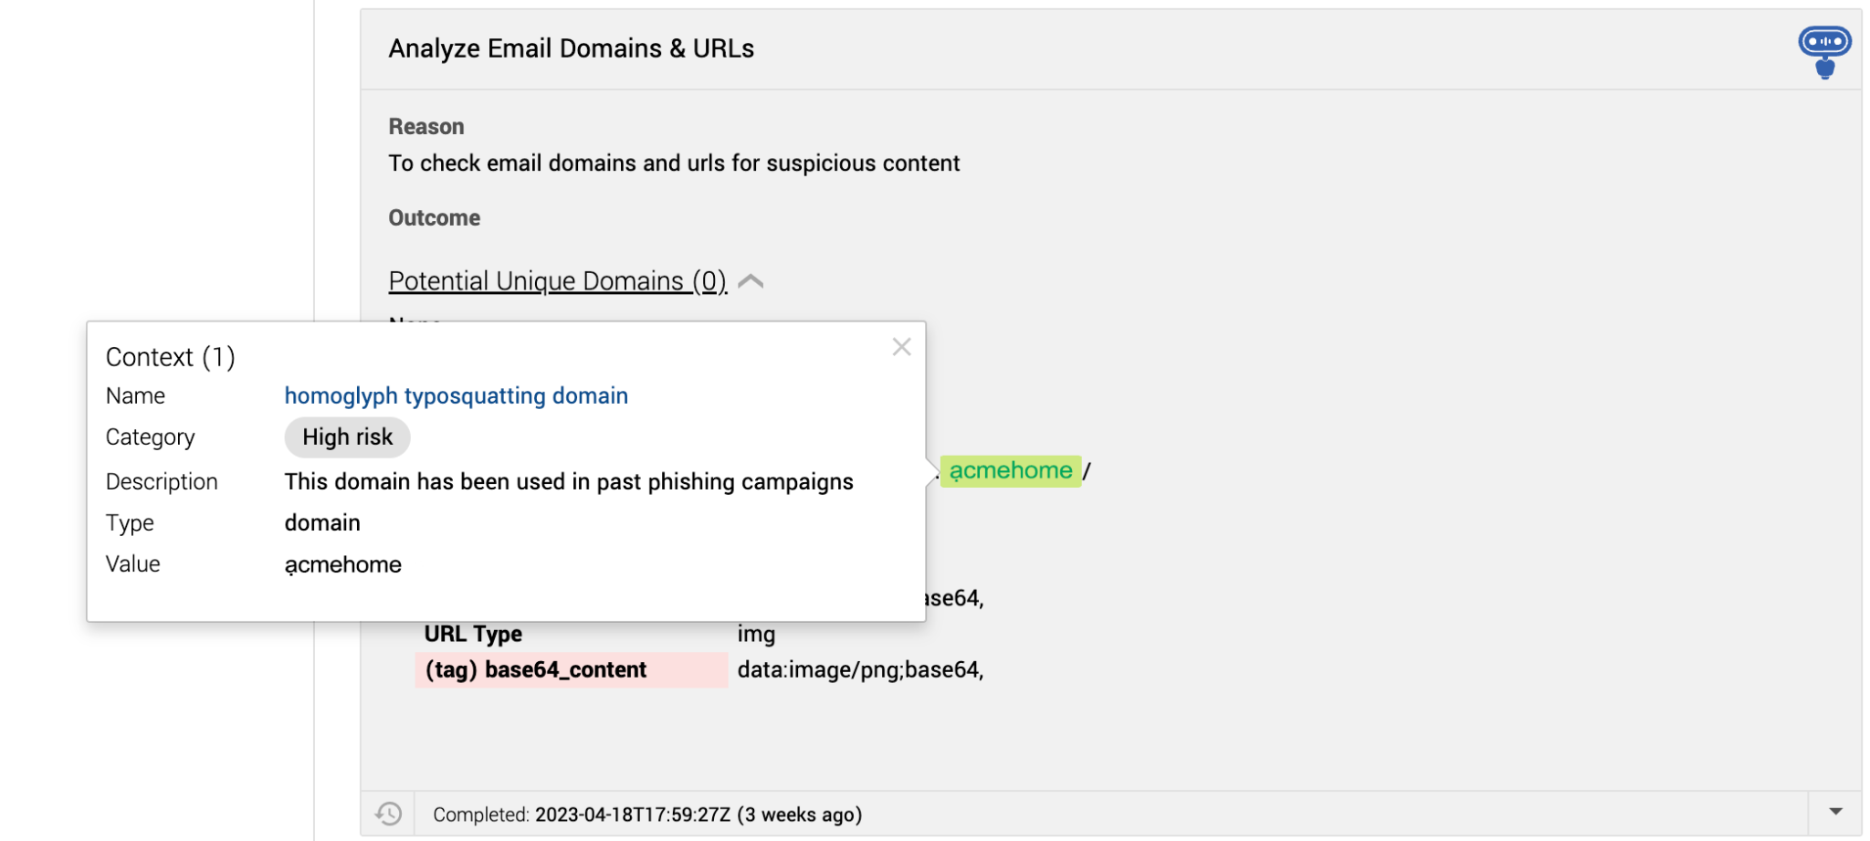Click the highlighted ạcmehome domain value
Image resolution: width=1870 pixels, height=841 pixels.
point(1010,471)
